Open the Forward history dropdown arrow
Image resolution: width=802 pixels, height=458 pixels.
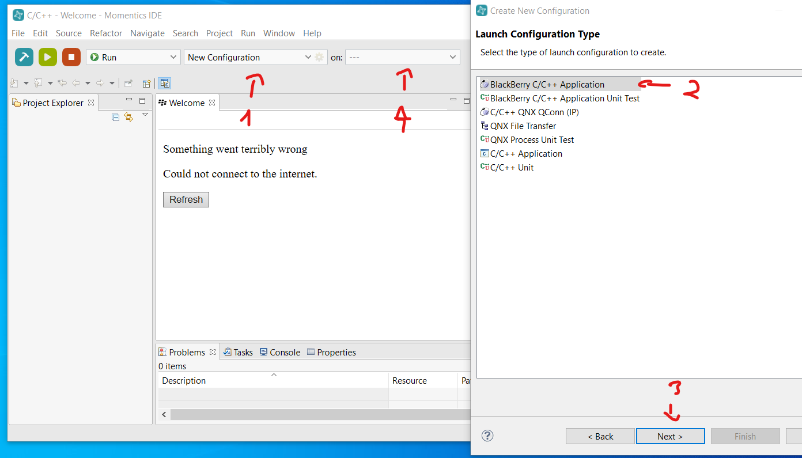(x=112, y=83)
